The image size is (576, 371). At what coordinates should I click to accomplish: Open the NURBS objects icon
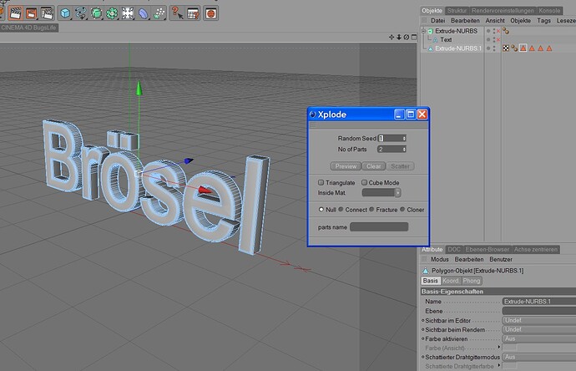[96, 13]
